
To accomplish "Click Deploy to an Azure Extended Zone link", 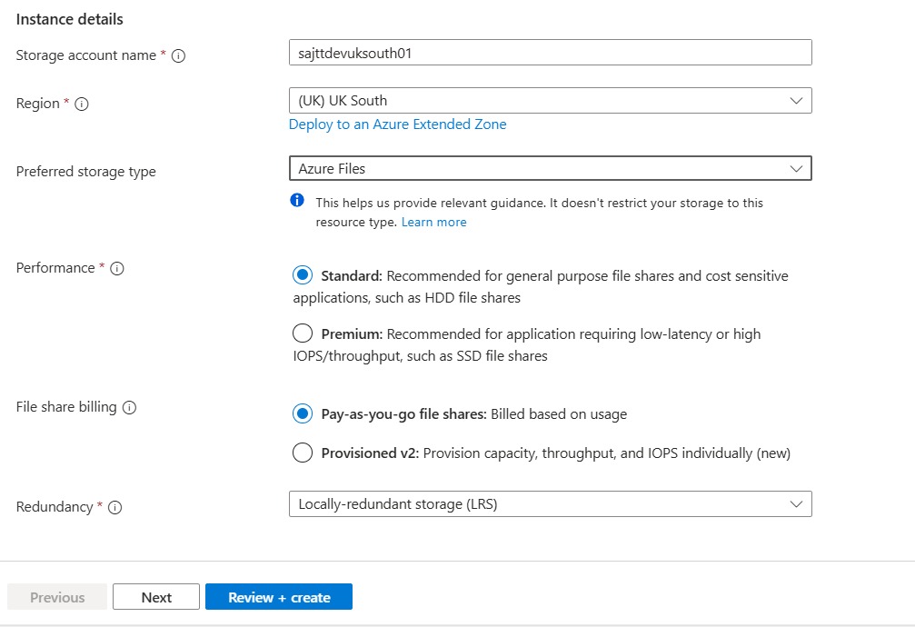I will pos(397,124).
